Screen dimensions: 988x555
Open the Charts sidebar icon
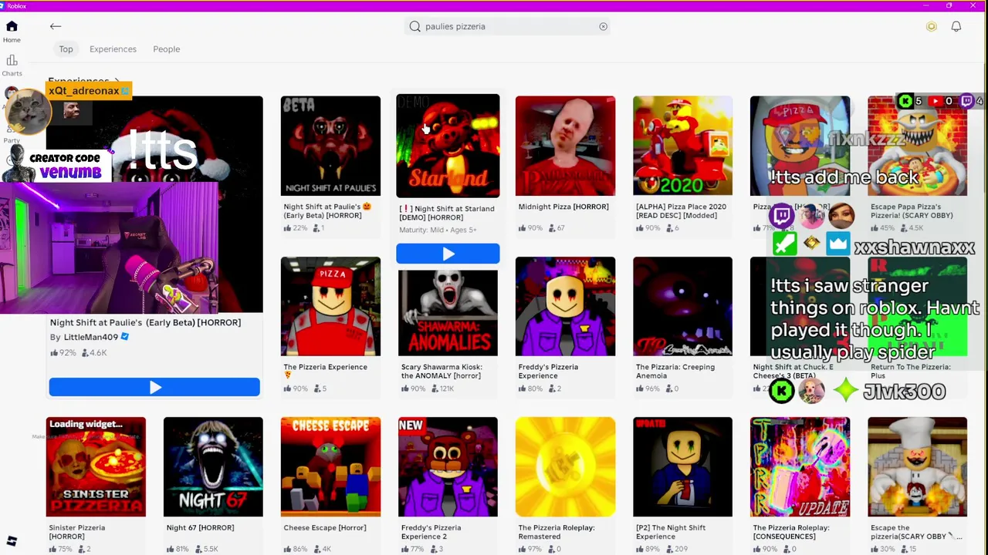12,61
